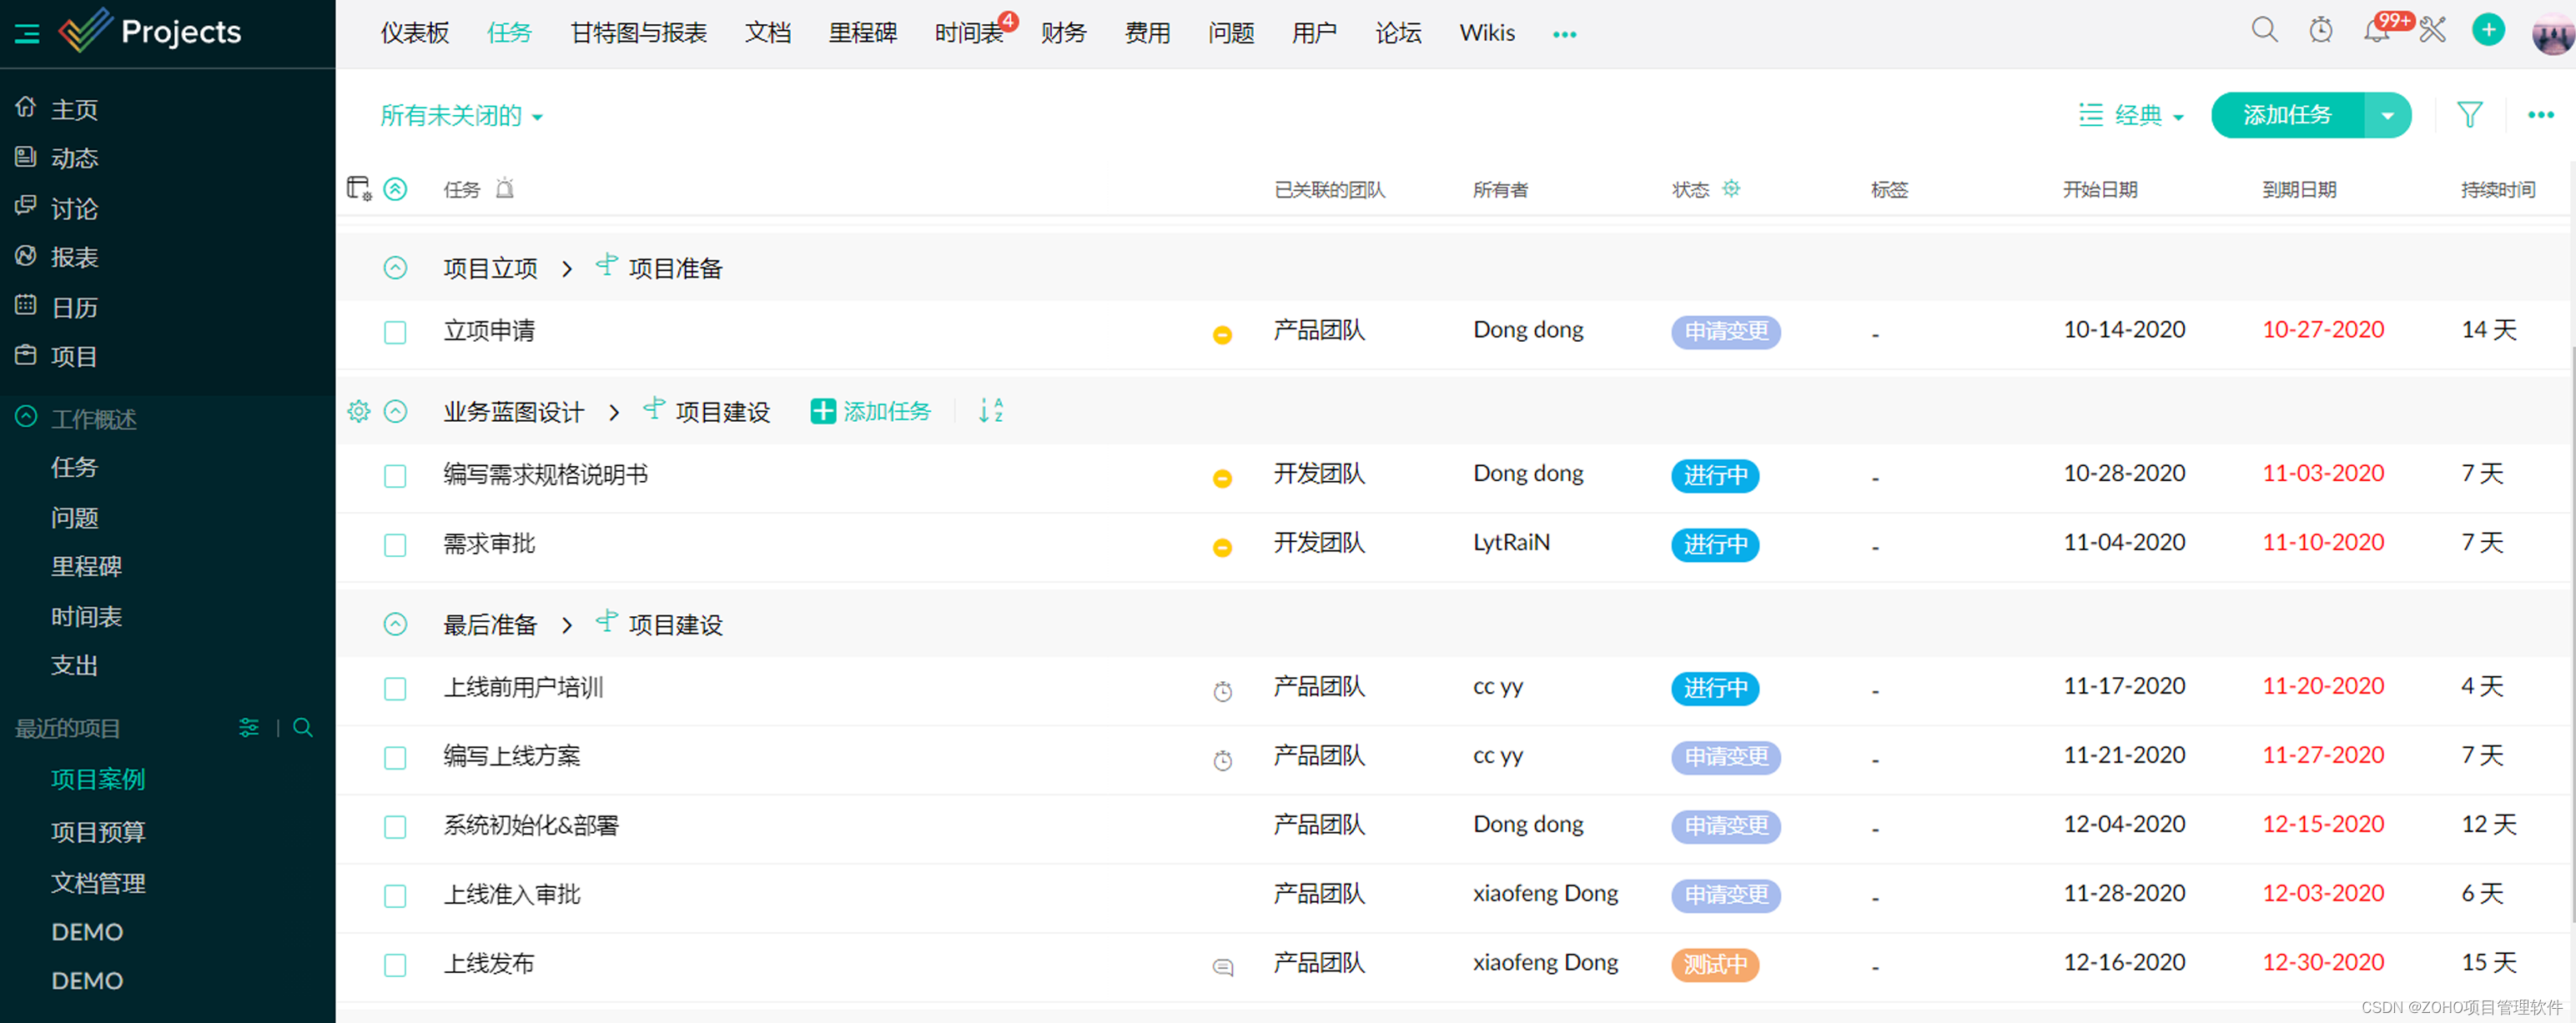This screenshot has height=1023, width=2576.
Task: Click inline 添加任务 link in 业务蓝图设计
Action: tap(870, 410)
